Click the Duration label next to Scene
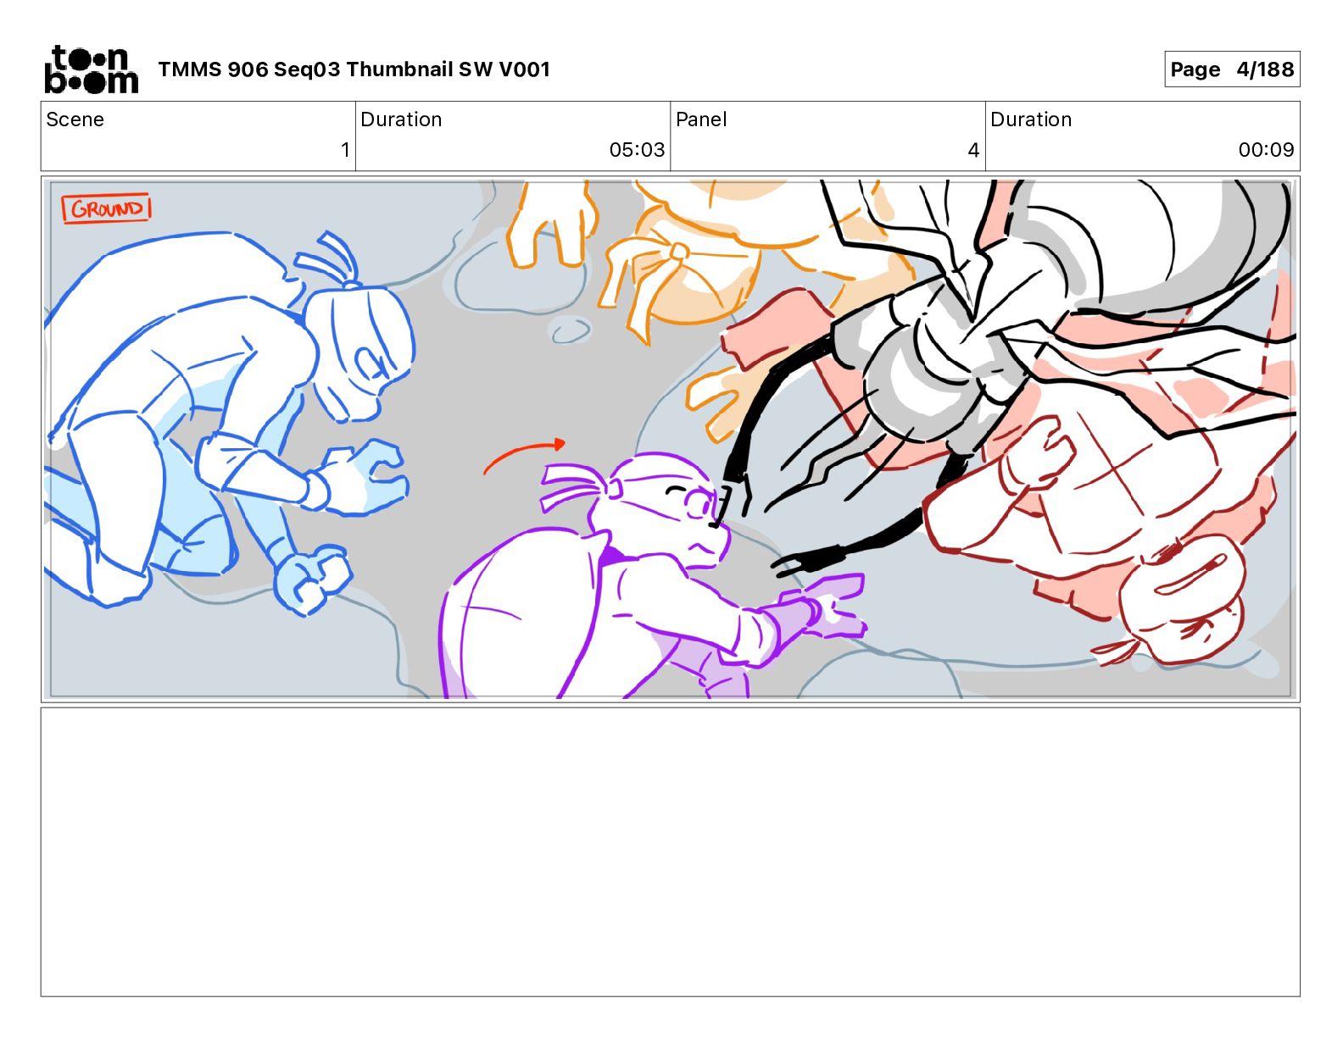Viewport: 1343px width, 1037px height. [x=401, y=119]
